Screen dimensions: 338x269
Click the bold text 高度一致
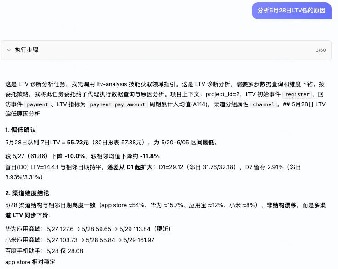(84, 205)
